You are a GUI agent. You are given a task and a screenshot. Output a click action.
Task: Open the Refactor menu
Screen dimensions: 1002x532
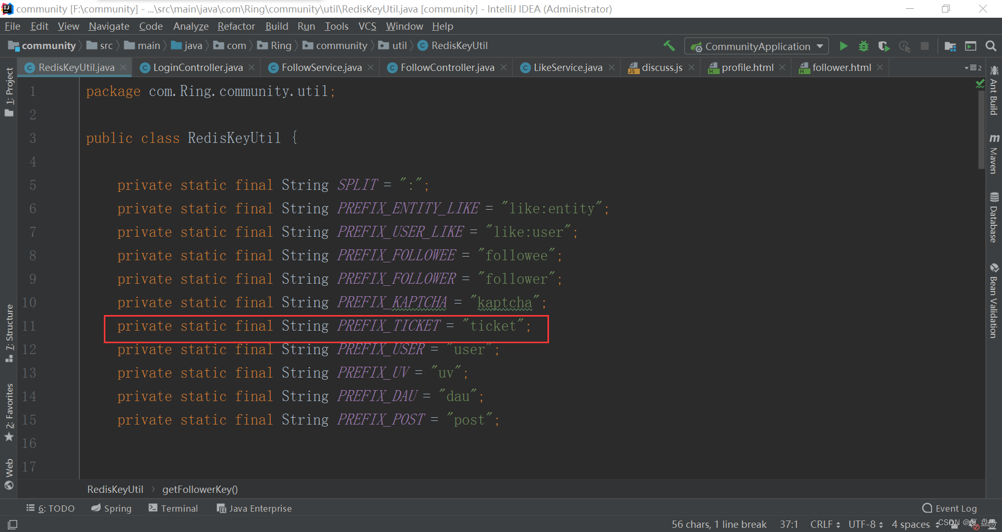click(x=236, y=26)
